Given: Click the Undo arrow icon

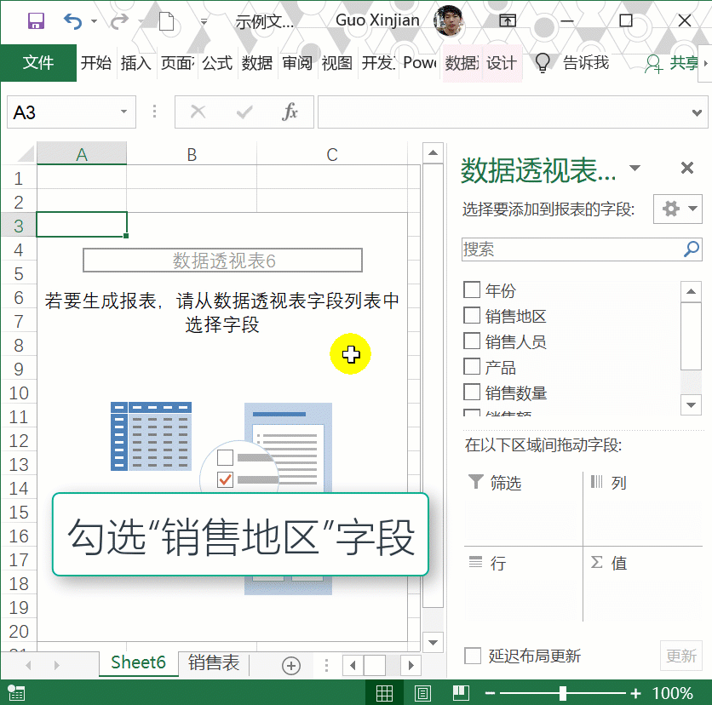Looking at the screenshot, I should point(73,21).
